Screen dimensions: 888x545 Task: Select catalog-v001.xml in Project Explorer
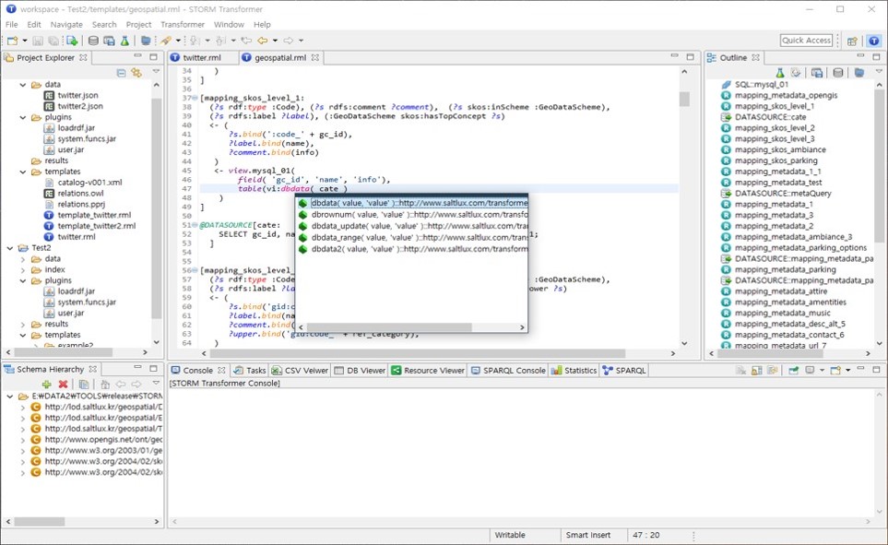(89, 183)
